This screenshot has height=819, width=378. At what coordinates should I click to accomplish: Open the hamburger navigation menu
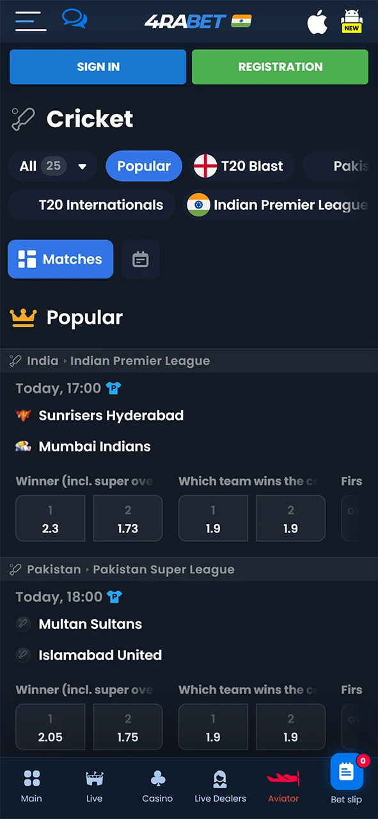(x=30, y=20)
